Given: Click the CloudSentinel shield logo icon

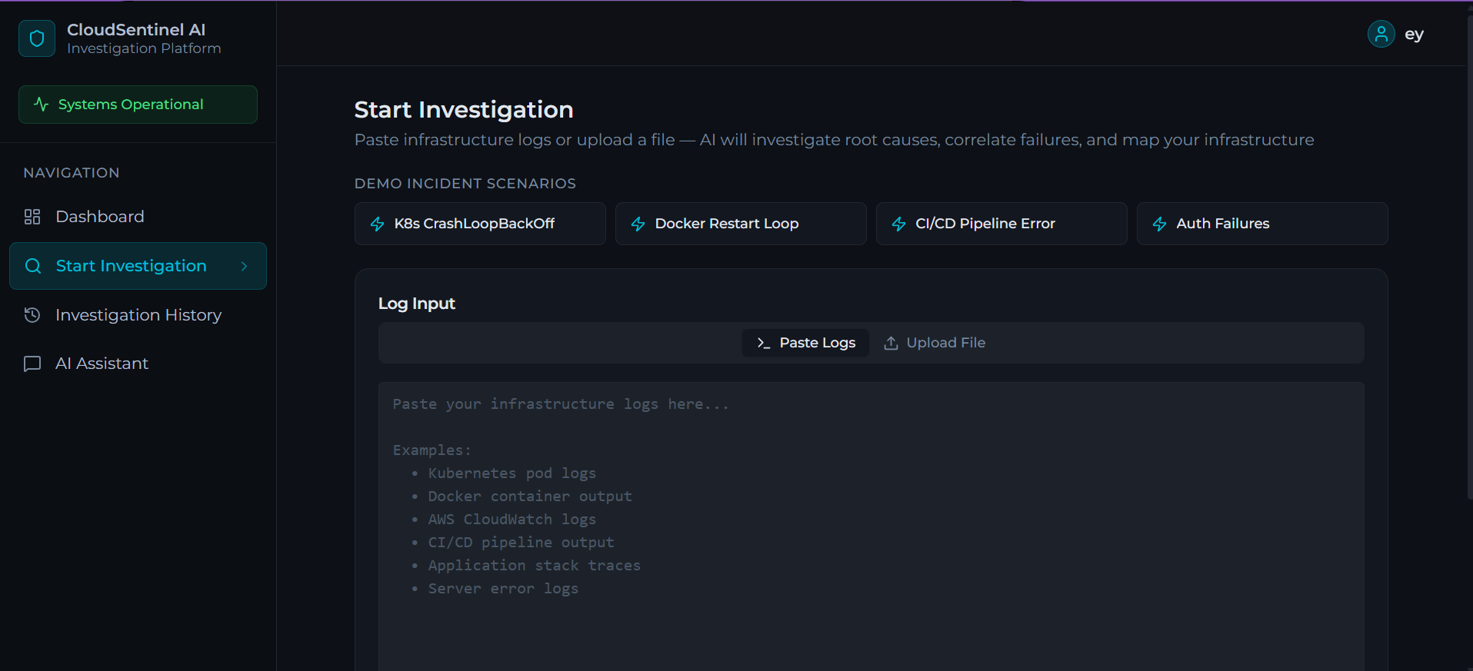Looking at the screenshot, I should tap(37, 38).
